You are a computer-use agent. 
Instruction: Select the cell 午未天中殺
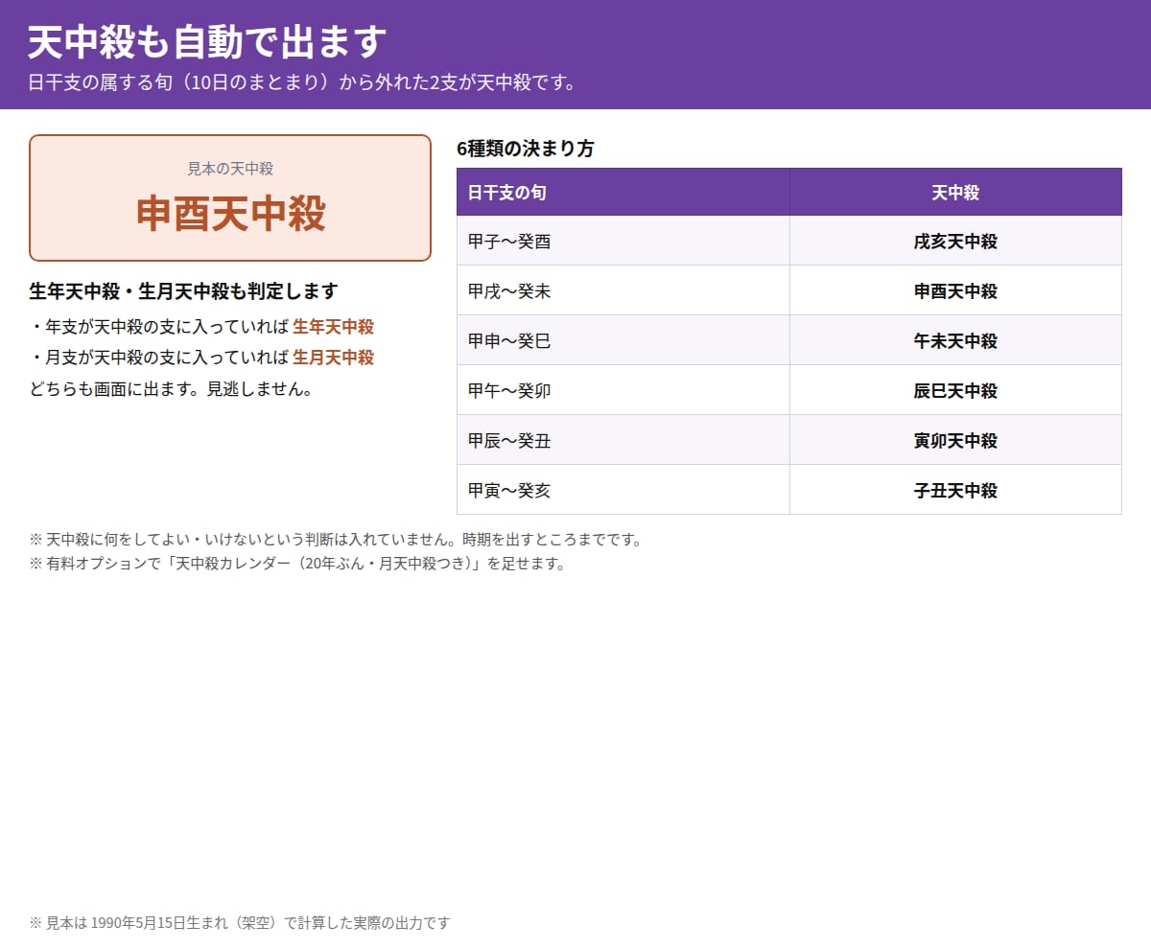pyautogui.click(x=955, y=341)
